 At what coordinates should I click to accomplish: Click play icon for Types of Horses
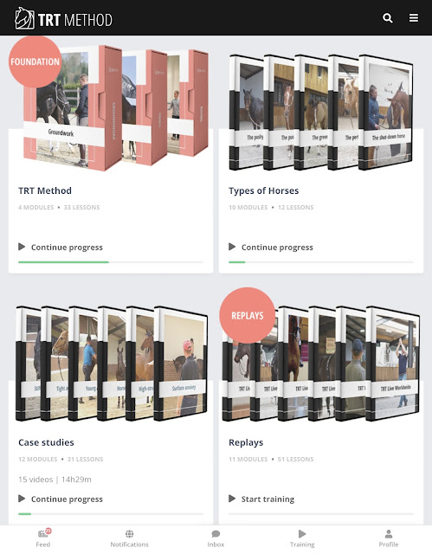(x=232, y=246)
